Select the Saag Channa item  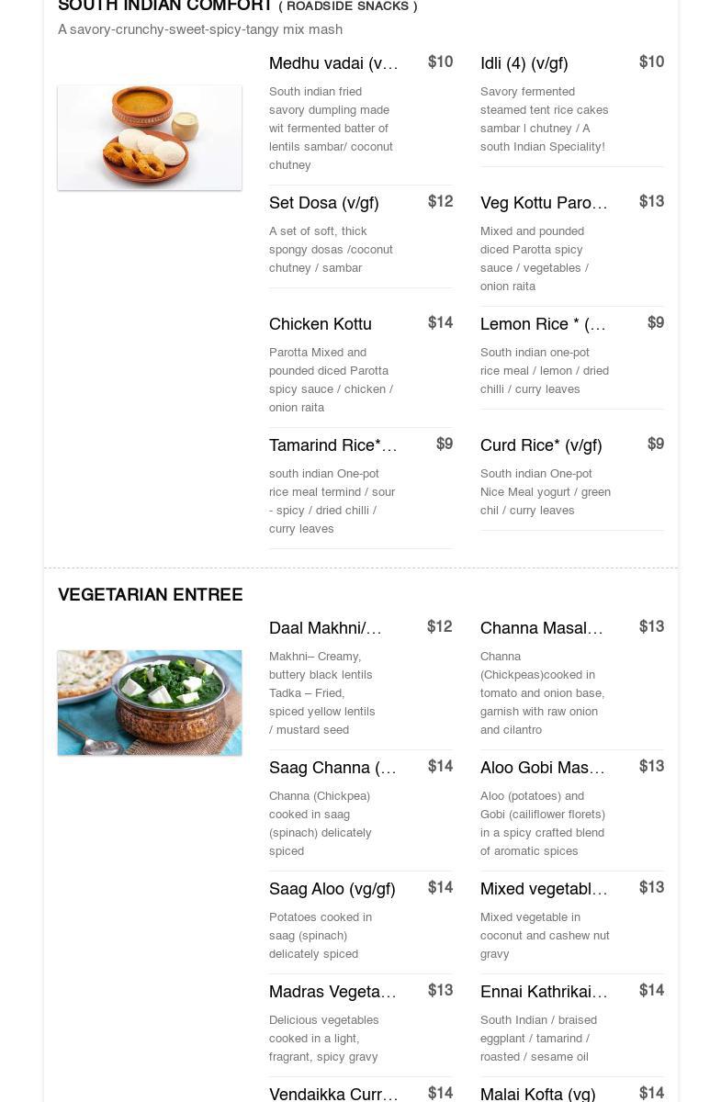(332, 768)
